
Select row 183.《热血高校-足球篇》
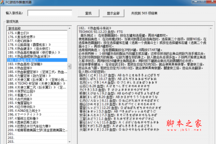[37, 64]
